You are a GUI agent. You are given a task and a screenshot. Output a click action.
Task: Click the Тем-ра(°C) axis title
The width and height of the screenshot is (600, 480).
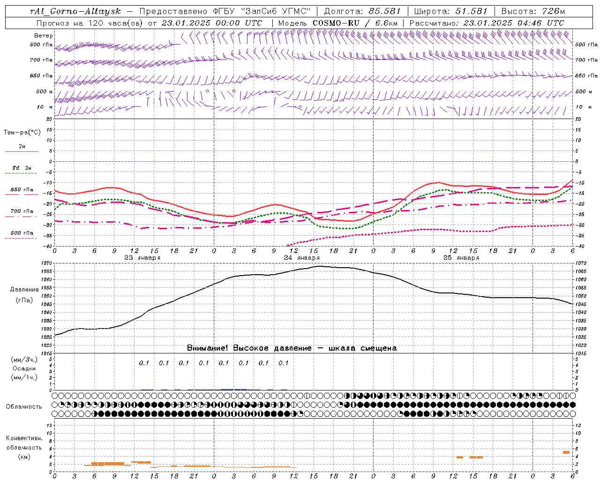[22, 133]
